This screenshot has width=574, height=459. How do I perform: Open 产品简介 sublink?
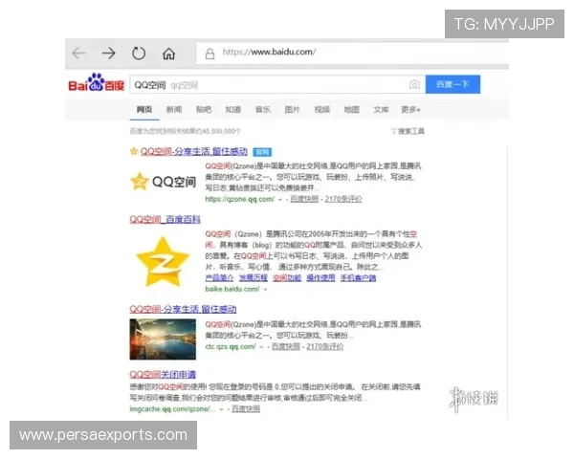point(219,278)
